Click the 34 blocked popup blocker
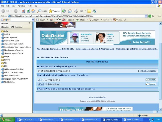The height and width of the screenshot is (122, 162). click(68, 20)
